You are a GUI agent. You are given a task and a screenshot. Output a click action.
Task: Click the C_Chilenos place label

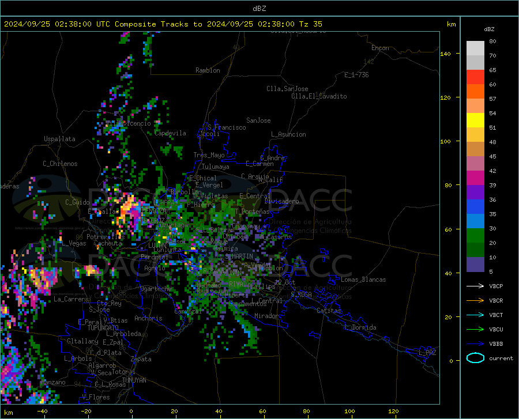click(x=60, y=164)
